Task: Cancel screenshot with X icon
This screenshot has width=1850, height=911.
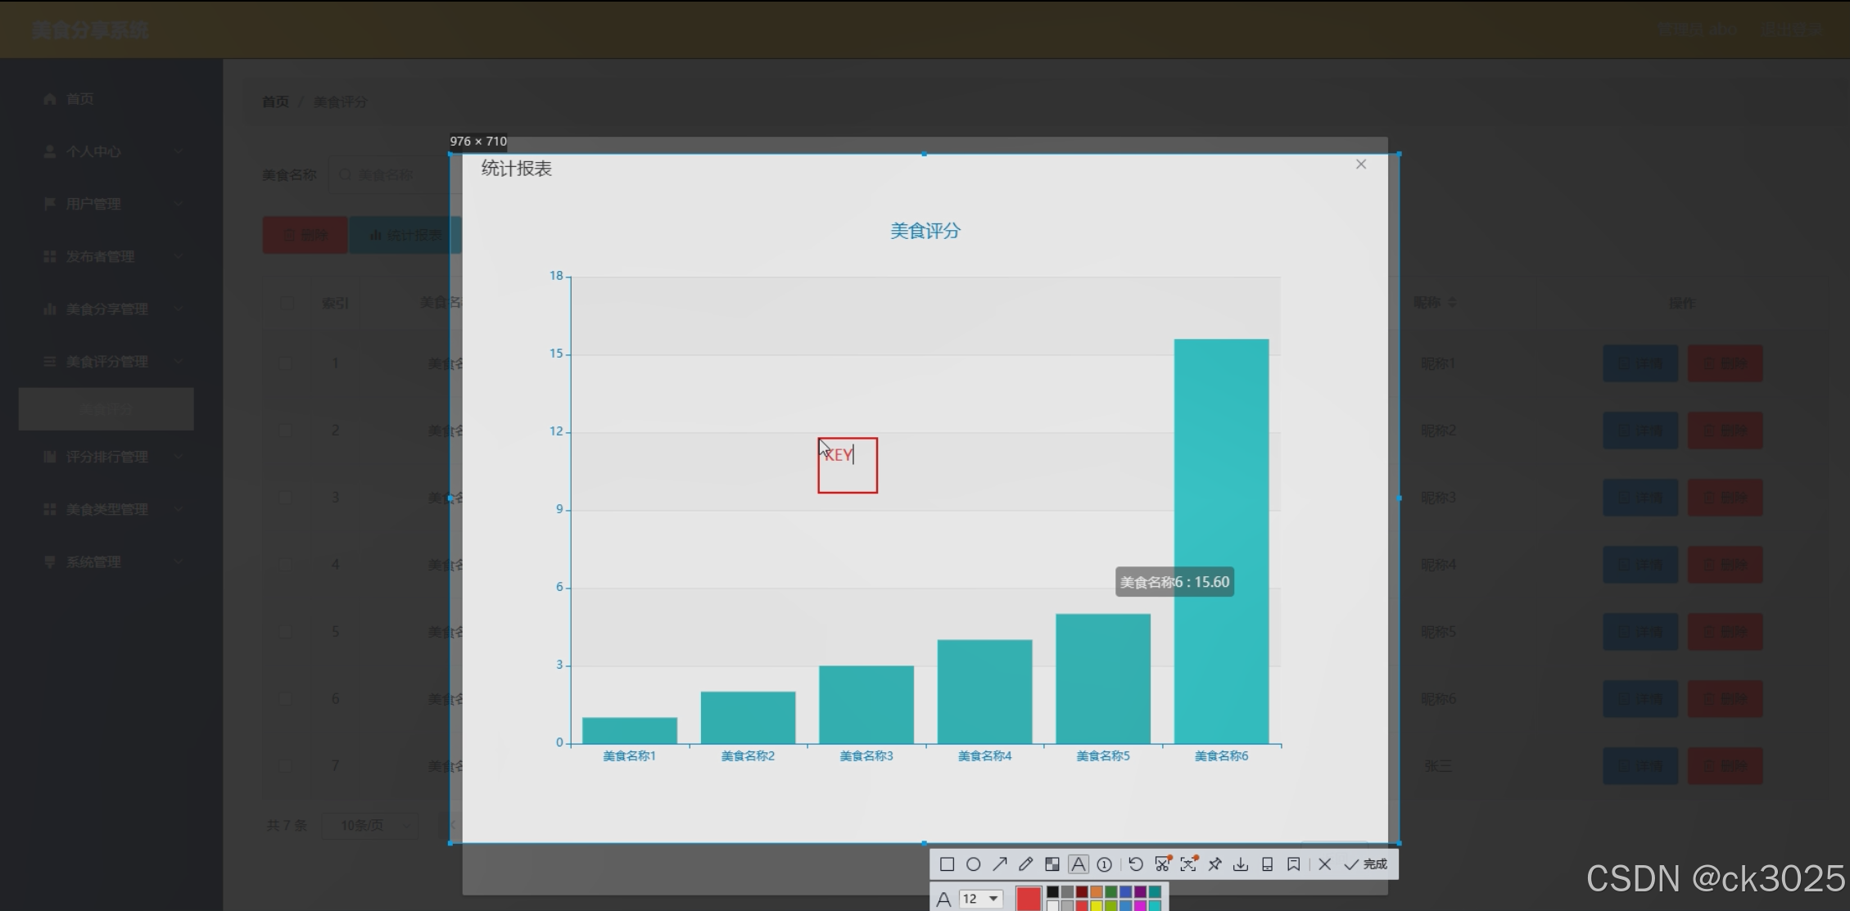Action: [1324, 864]
